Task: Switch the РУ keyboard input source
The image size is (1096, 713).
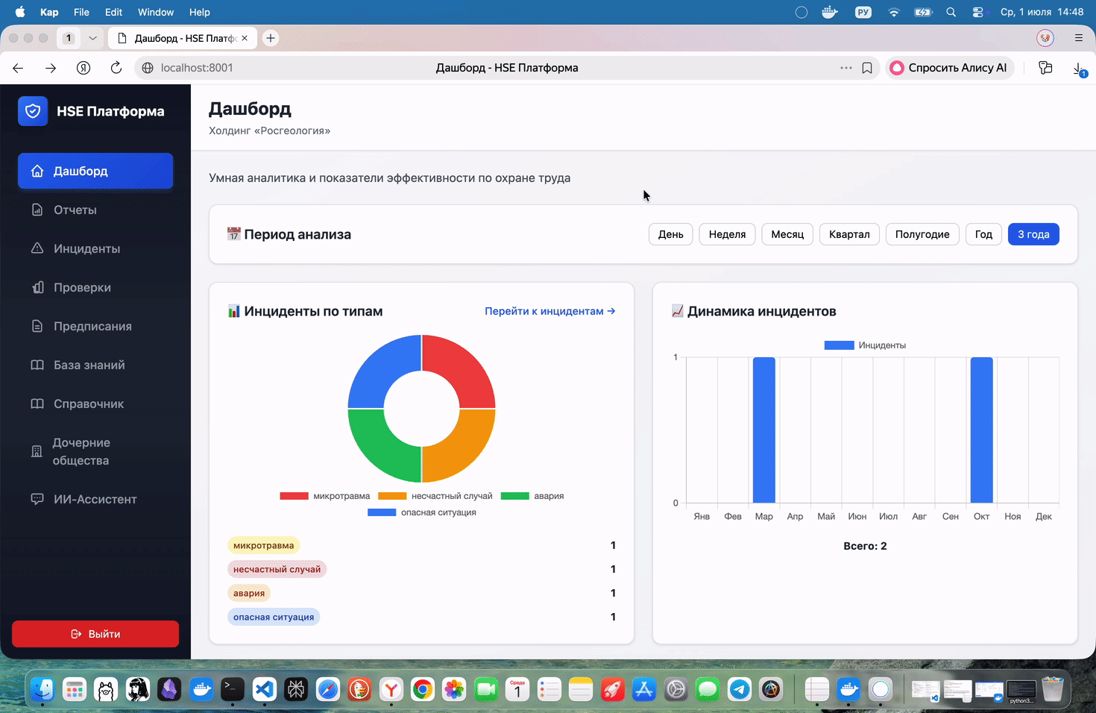Action: pyautogui.click(x=863, y=12)
